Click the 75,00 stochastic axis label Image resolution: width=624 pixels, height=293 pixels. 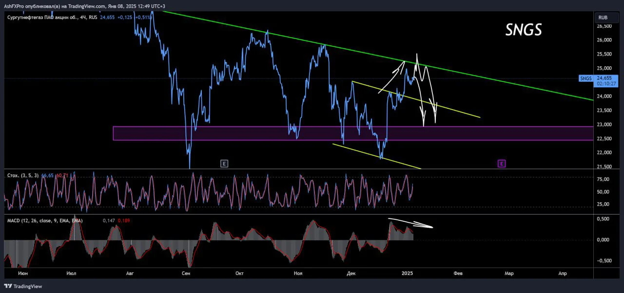[604, 179]
